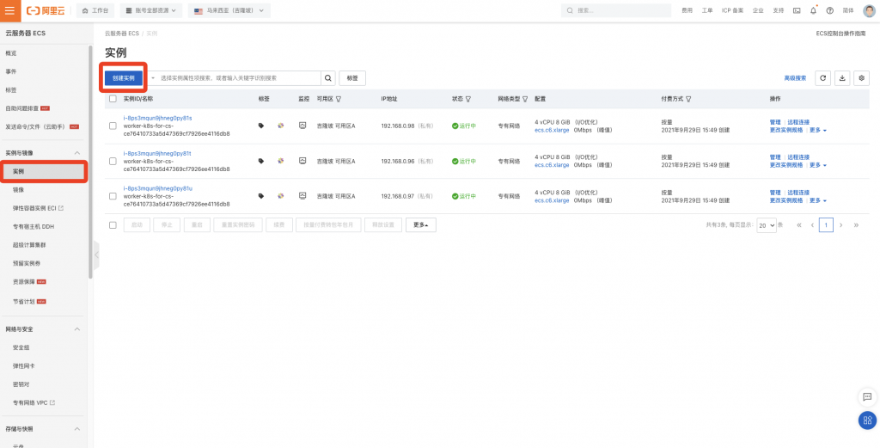Click the sidebar vertical scrollbar
This screenshot has width=880, height=448.
[x=90, y=163]
